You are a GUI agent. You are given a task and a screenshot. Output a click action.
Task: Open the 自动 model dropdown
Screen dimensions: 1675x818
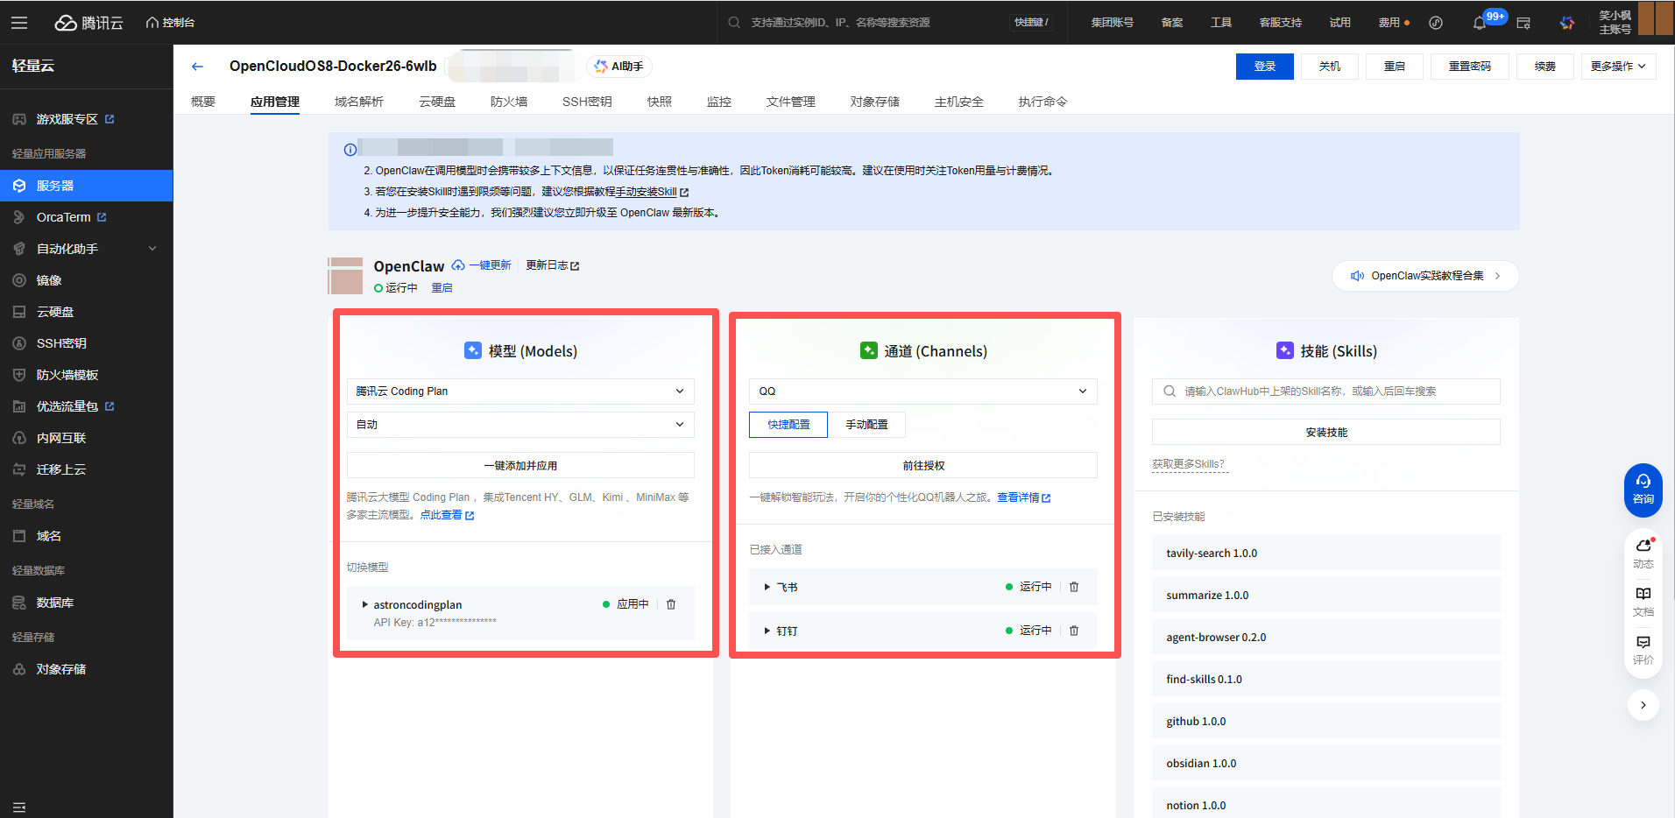pos(520,425)
